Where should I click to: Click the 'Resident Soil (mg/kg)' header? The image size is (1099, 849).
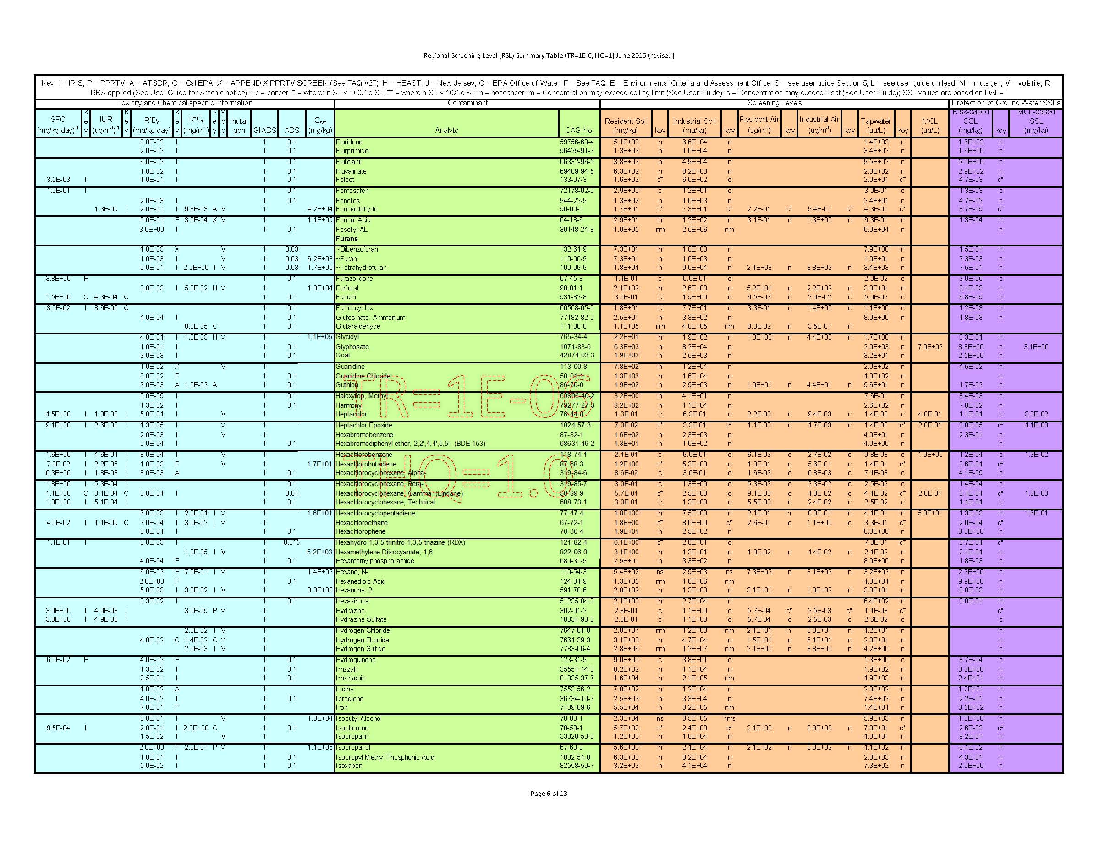click(626, 125)
